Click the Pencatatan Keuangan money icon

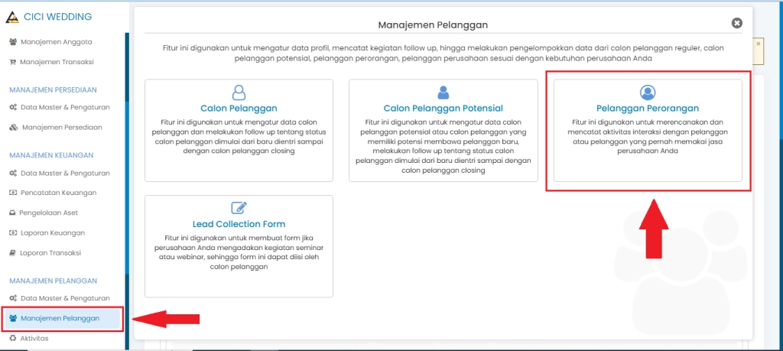pyautogui.click(x=14, y=193)
